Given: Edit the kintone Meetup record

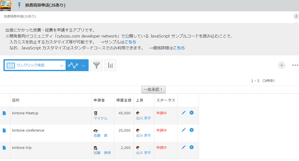Looking at the screenshot, I should point(183,113).
